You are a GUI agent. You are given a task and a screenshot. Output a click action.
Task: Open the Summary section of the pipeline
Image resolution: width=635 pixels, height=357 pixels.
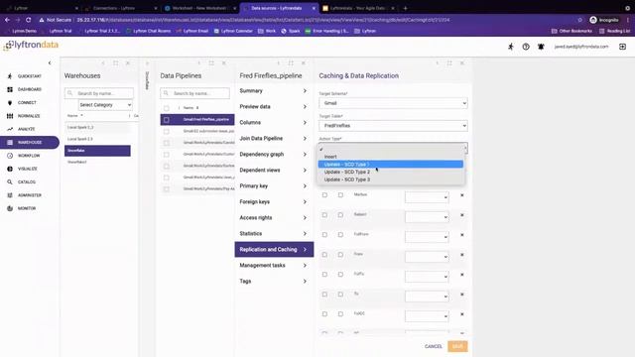(x=274, y=90)
